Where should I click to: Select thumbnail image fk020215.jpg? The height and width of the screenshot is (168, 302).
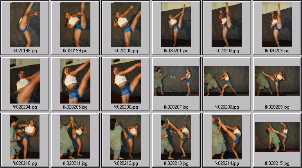pyautogui.click(x=277, y=137)
